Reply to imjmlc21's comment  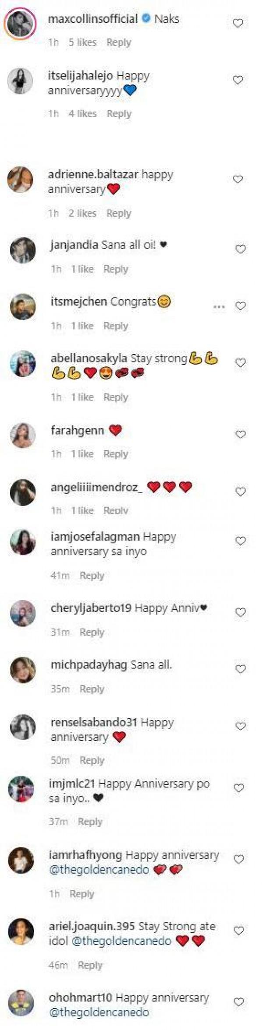(x=90, y=821)
